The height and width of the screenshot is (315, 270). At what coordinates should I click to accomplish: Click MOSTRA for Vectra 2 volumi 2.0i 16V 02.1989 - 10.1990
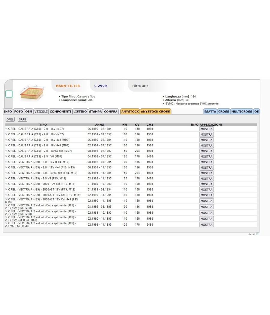tap(206, 213)
